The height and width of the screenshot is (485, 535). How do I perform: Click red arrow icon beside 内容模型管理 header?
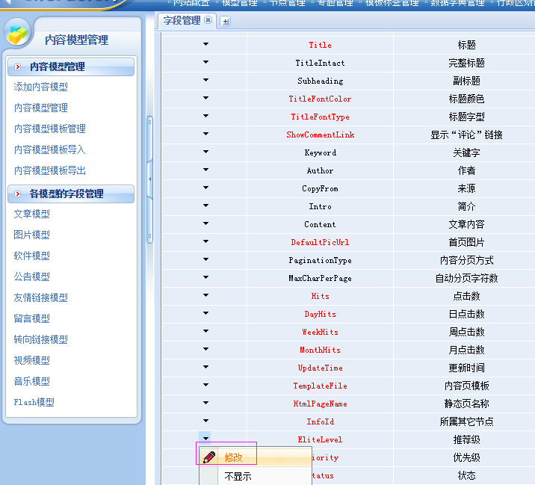pos(18,67)
